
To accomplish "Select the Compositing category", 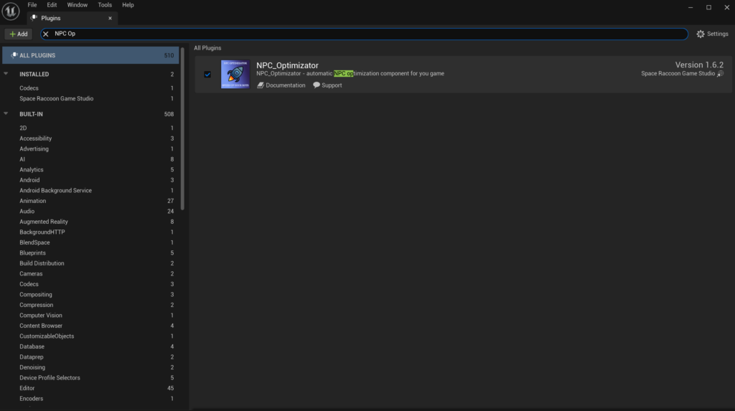I will [90, 294].
